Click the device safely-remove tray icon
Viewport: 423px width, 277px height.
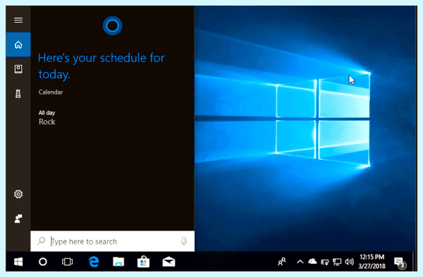[x=325, y=262]
